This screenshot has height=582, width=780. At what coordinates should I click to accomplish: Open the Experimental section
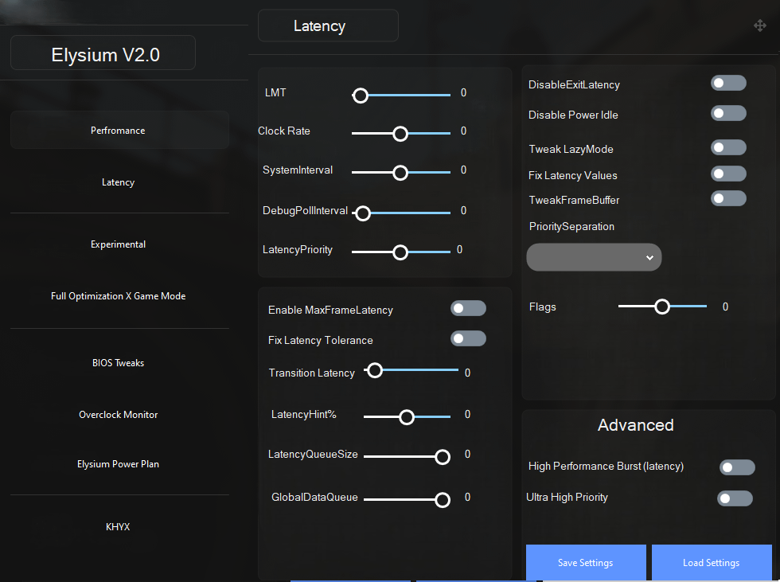coord(118,244)
